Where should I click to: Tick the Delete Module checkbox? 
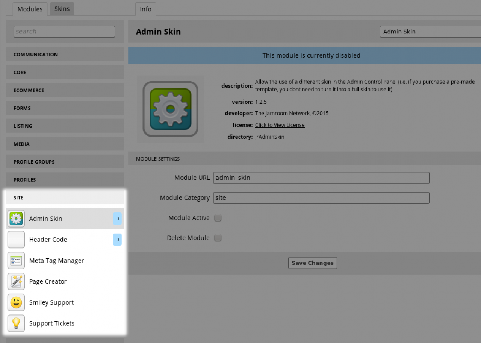pyautogui.click(x=218, y=238)
